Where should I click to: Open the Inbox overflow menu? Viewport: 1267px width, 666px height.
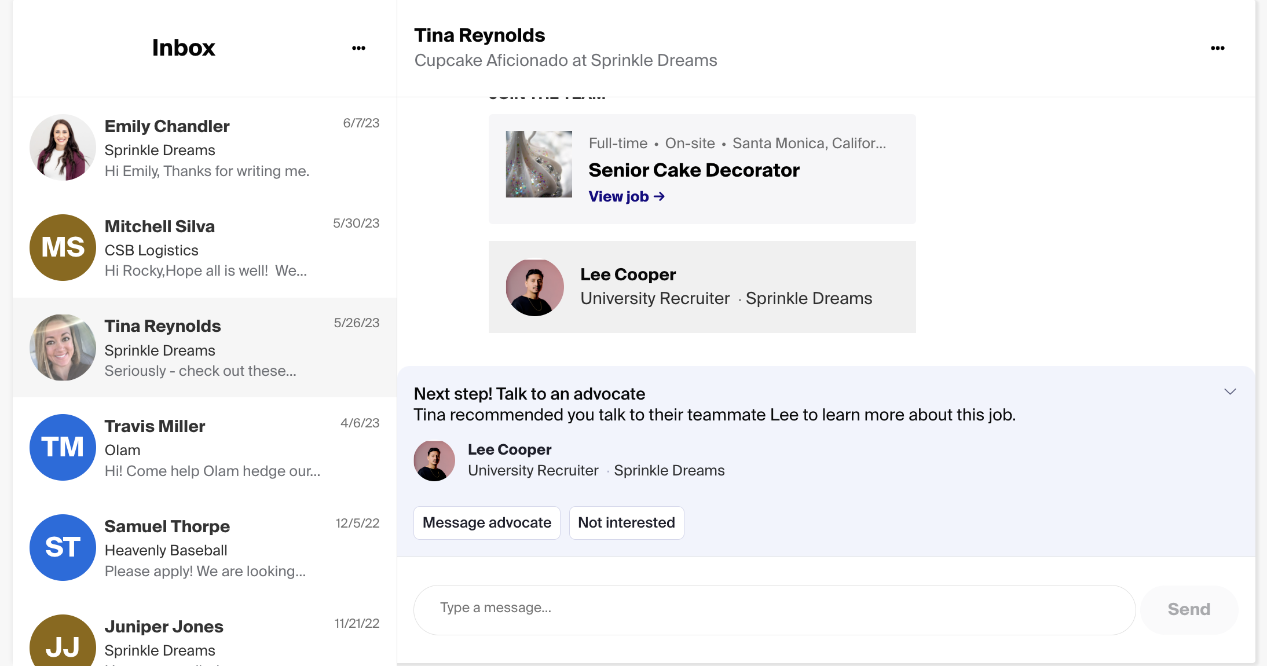click(x=358, y=48)
